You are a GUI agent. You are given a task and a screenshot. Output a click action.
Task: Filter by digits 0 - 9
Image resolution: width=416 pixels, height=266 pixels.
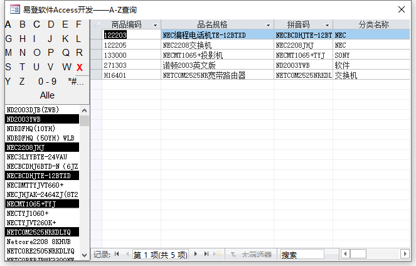pyautogui.click(x=47, y=82)
